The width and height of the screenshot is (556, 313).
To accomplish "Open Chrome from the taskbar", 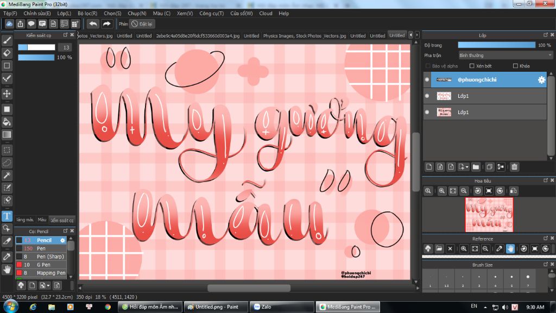I will (108, 307).
